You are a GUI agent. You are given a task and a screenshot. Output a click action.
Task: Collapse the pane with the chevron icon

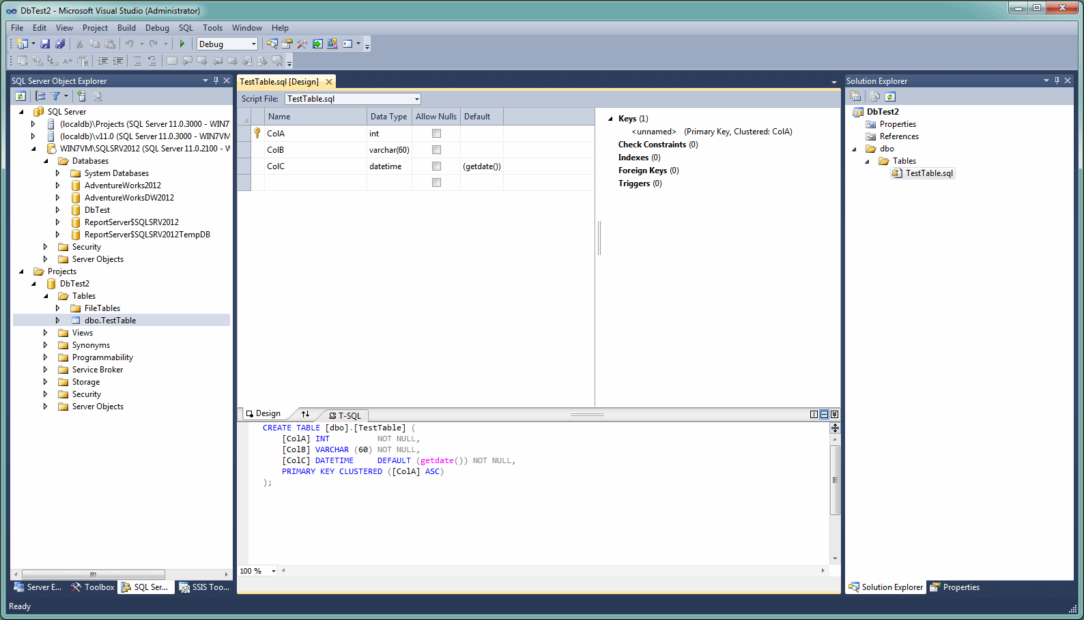[x=834, y=414]
